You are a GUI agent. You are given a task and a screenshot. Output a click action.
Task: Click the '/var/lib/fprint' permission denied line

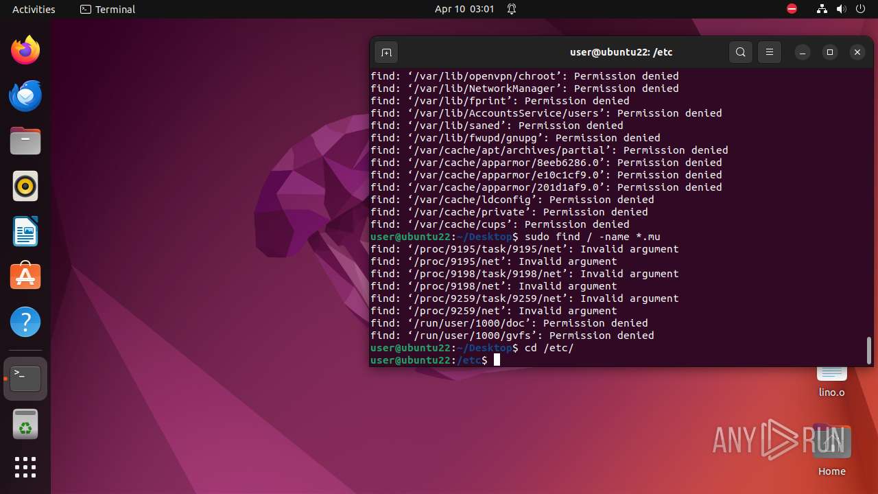(500, 101)
